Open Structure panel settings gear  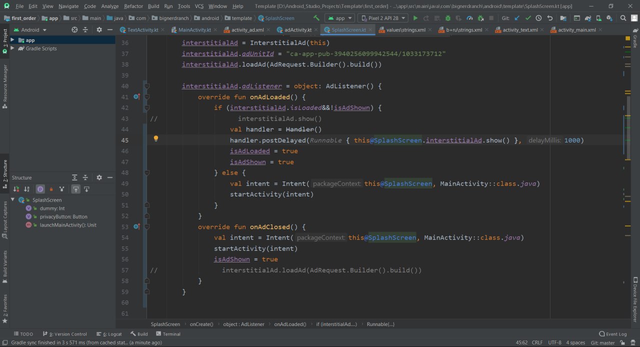pyautogui.click(x=99, y=177)
